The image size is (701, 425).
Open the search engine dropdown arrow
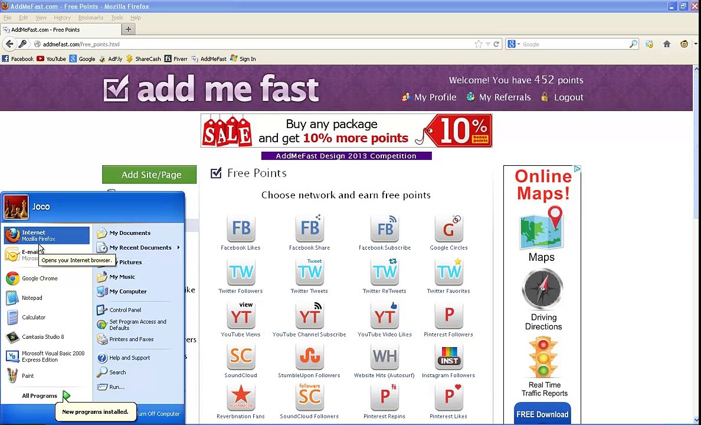tap(519, 44)
